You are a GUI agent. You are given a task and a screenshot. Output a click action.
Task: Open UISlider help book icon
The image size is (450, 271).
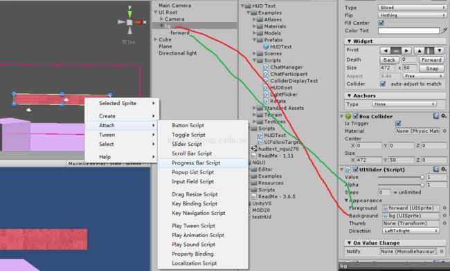pyautogui.click(x=436, y=169)
